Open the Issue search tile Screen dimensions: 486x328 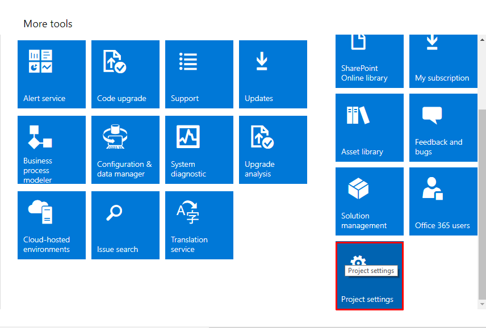[125, 225]
